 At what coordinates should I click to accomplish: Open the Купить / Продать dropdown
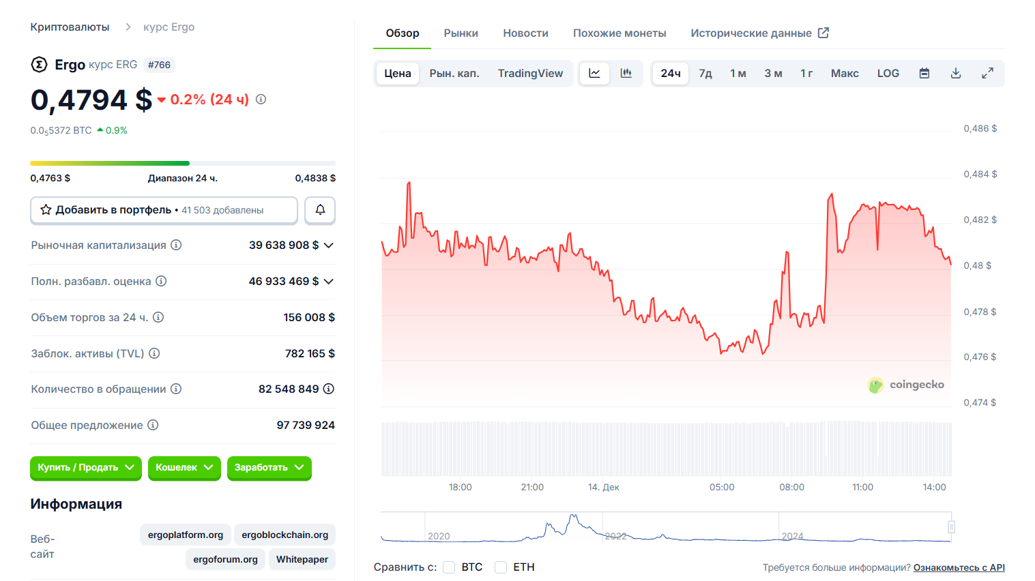tap(86, 468)
